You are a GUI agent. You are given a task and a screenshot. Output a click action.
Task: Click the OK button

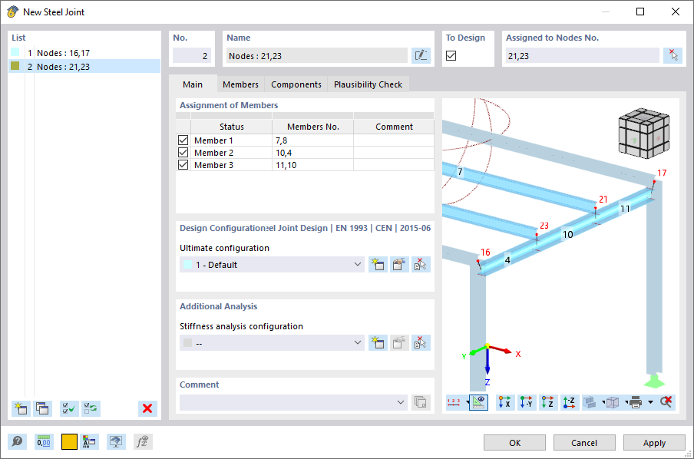pyautogui.click(x=515, y=443)
